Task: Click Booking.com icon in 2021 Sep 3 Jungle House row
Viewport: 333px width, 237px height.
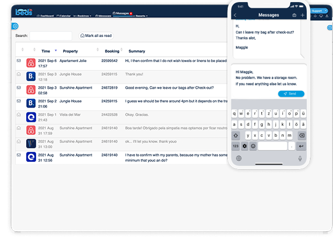Action: [x=31, y=76]
